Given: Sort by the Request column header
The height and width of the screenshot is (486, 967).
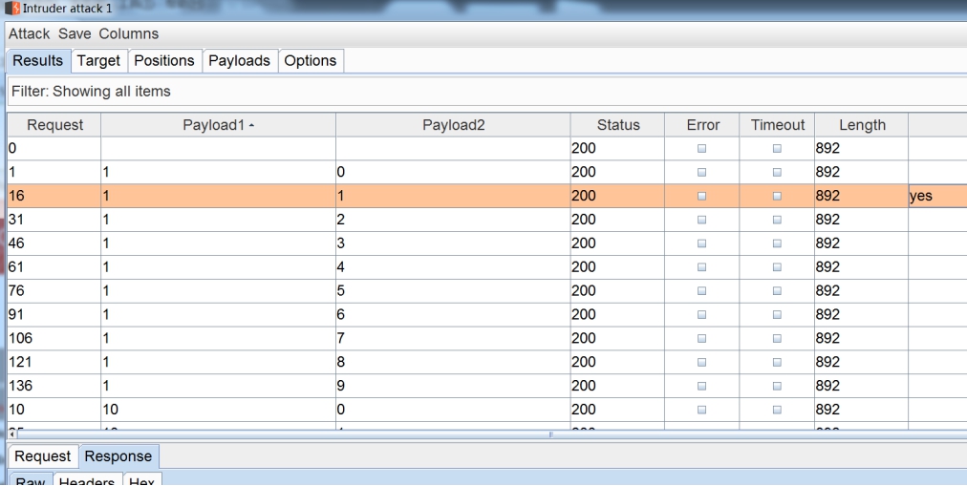Looking at the screenshot, I should (x=54, y=125).
